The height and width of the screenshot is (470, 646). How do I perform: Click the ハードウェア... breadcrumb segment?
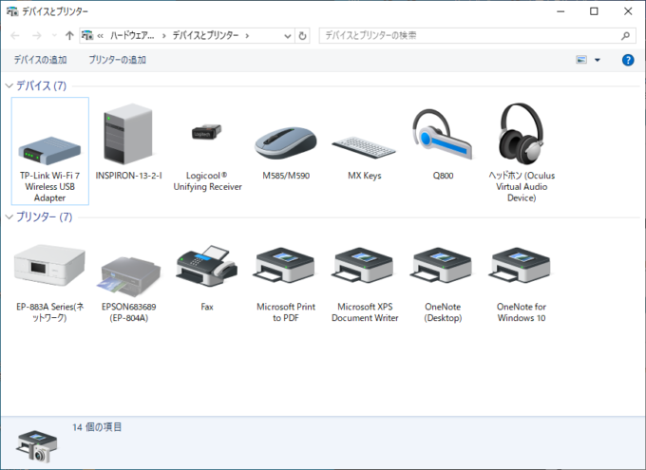click(132, 36)
